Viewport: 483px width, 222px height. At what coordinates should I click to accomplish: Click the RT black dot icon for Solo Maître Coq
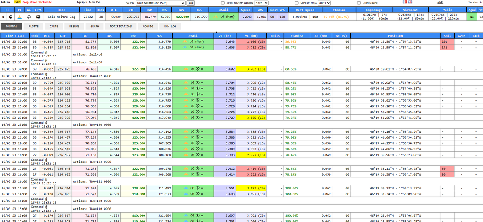click(x=4, y=17)
